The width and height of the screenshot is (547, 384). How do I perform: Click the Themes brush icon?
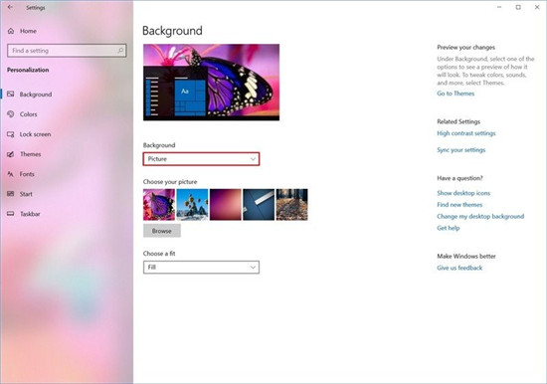coord(11,154)
